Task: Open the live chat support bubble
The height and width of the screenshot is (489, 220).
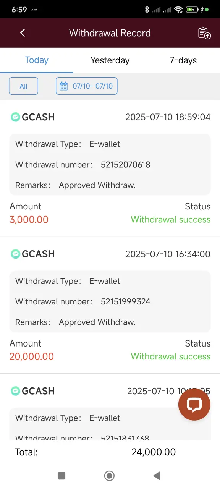Action: [x=194, y=405]
